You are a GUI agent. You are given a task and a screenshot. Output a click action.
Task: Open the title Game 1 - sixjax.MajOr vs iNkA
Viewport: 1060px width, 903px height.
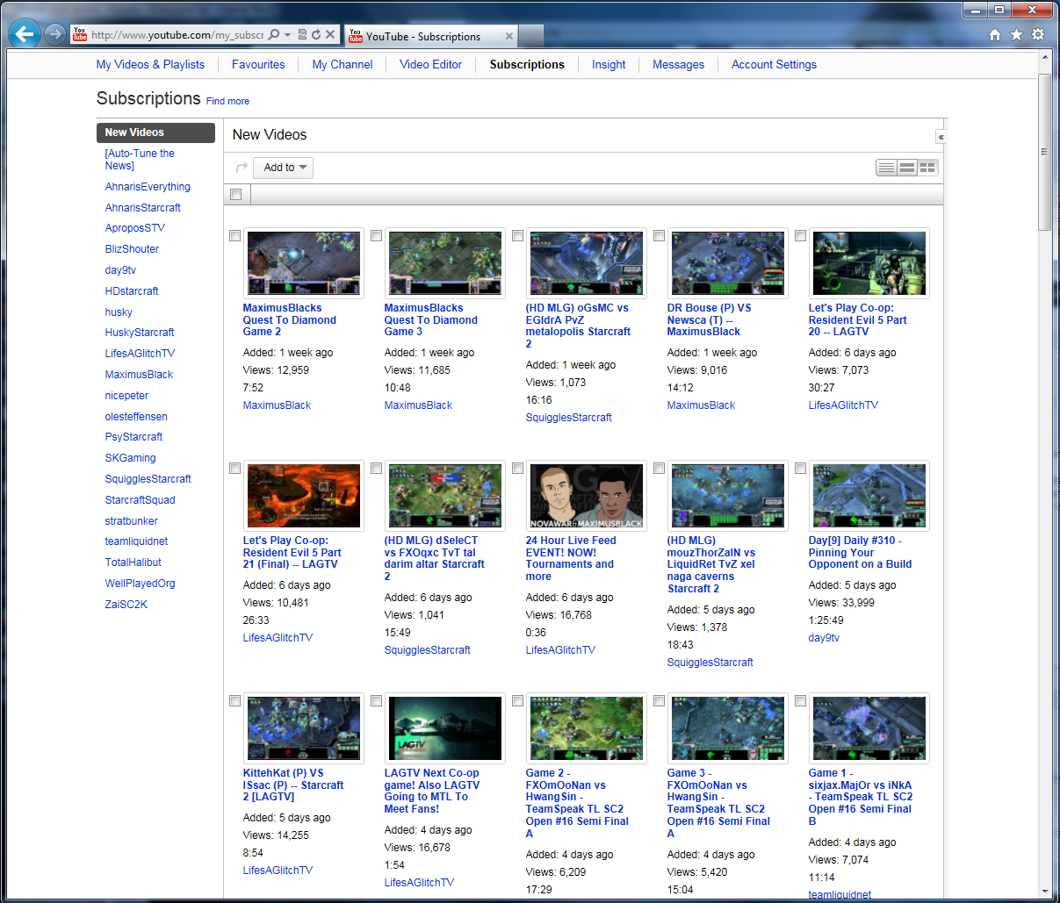pyautogui.click(x=861, y=798)
